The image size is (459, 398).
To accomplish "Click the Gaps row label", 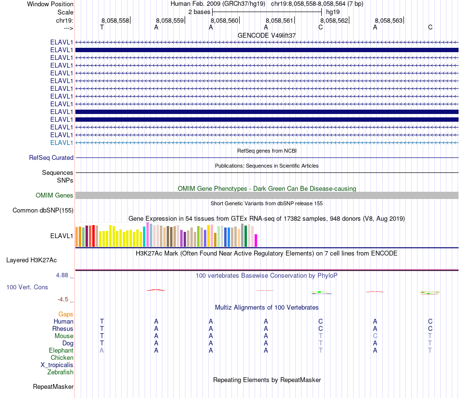I will [x=66, y=314].
